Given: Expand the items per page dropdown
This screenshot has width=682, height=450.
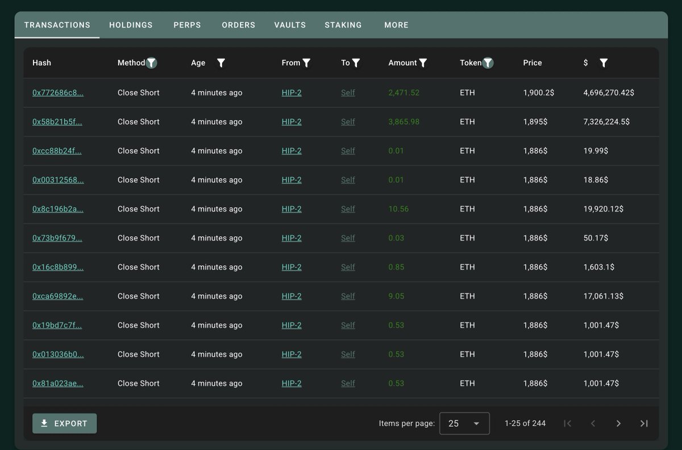Looking at the screenshot, I should pyautogui.click(x=464, y=423).
